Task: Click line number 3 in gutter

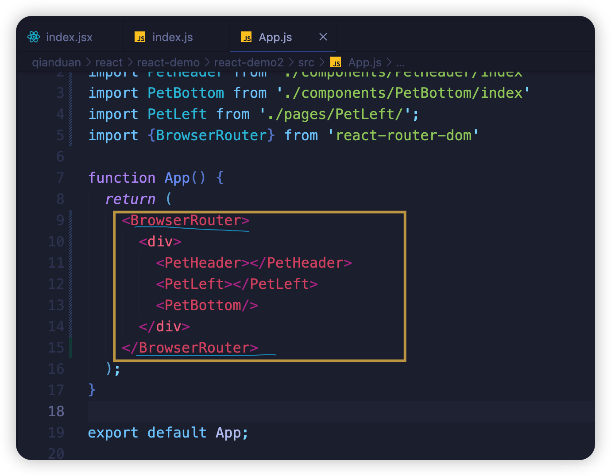Action: [x=60, y=93]
